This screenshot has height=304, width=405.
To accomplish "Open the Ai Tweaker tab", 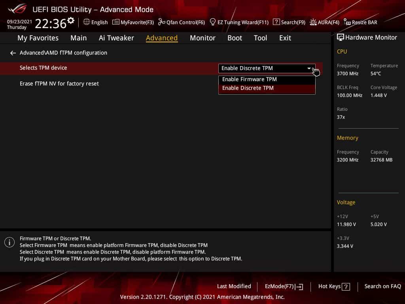I will (116, 38).
